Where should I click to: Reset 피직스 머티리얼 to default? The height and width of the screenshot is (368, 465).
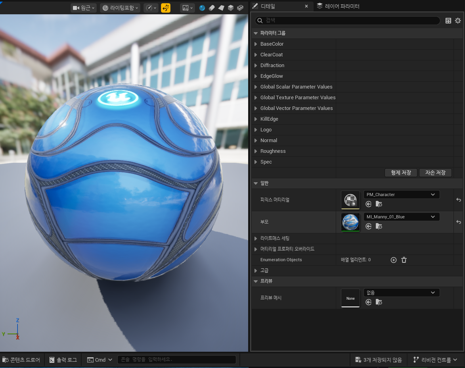(x=459, y=200)
